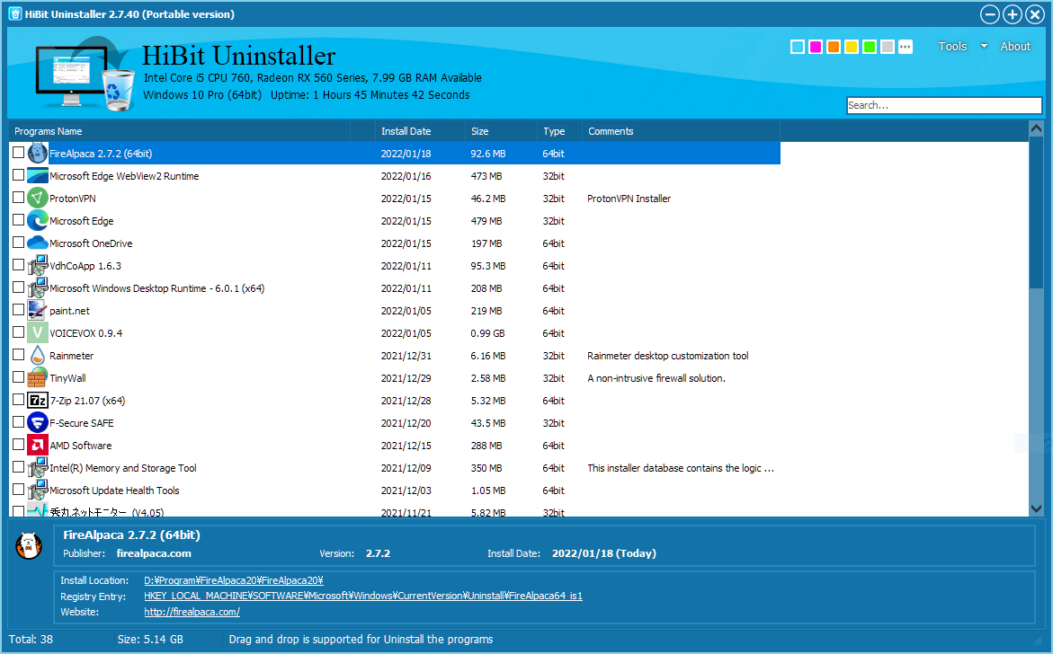This screenshot has height=654, width=1053.
Task: Select the F-Secure SAFE row name
Action: click(81, 423)
